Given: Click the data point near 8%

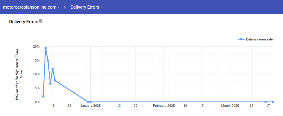Looking at the screenshot, I should coord(55,80).
